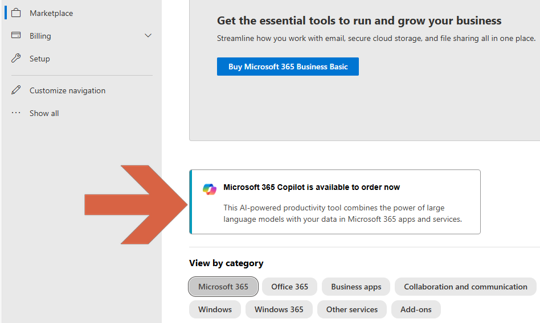Select the Add-ons category filter
This screenshot has width=540, height=323.
[x=416, y=309]
